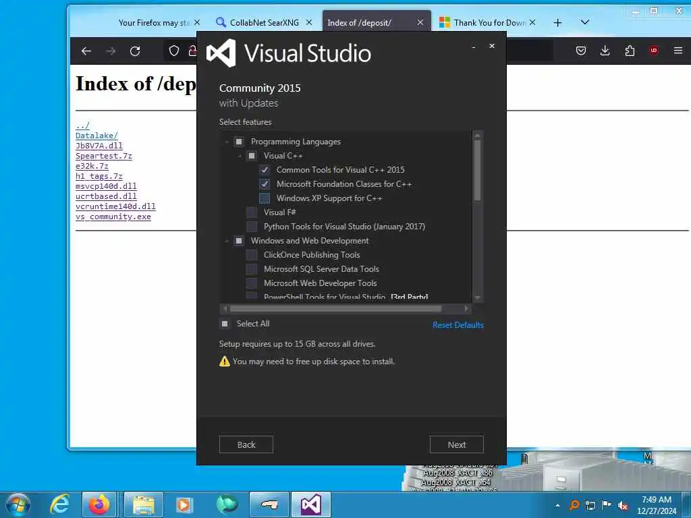691x518 pixels.
Task: Click the msvcp140d.dll link
Action: click(x=106, y=186)
